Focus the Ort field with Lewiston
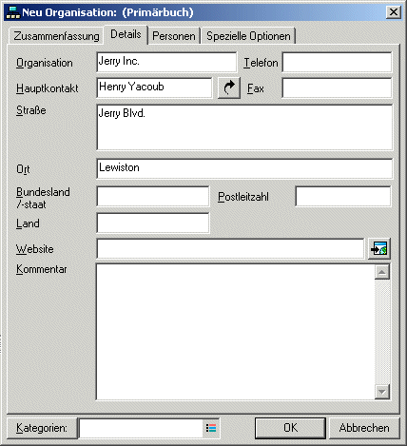 pos(244,168)
